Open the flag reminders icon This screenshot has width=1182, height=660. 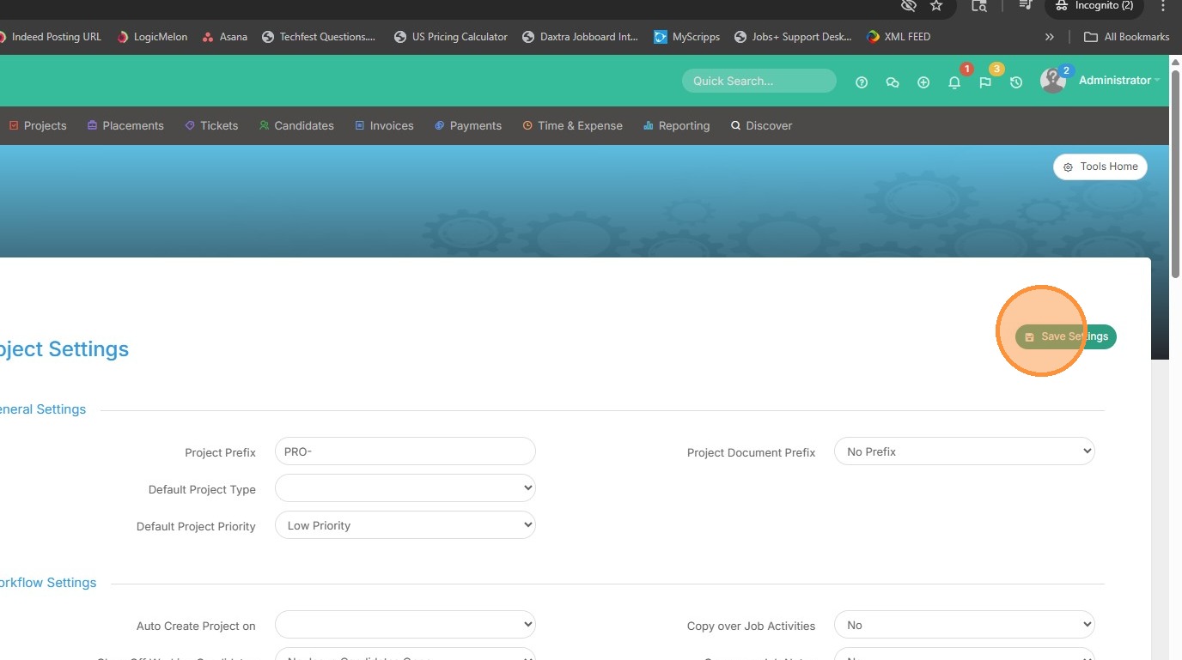pos(985,82)
